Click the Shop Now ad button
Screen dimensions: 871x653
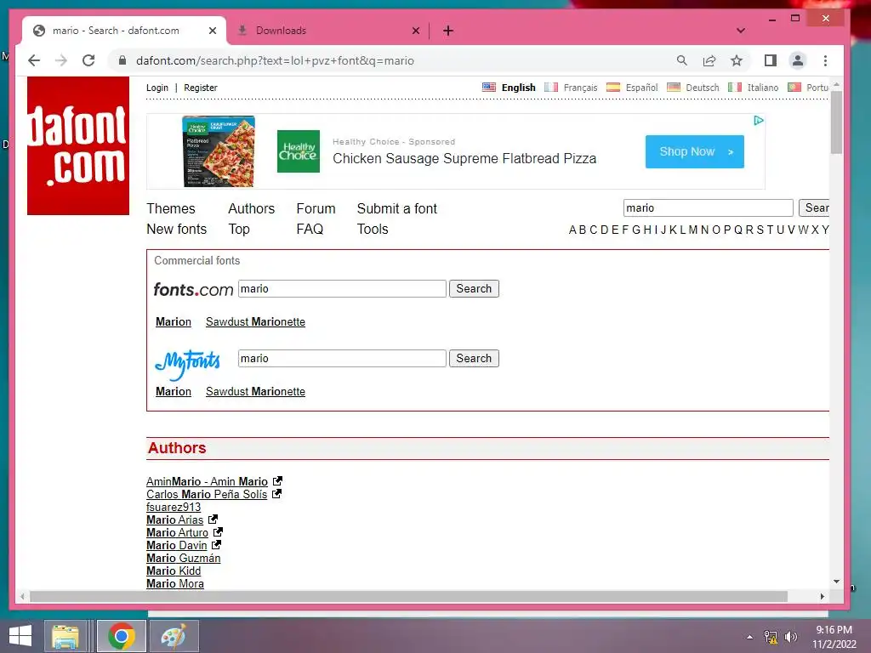click(x=694, y=151)
